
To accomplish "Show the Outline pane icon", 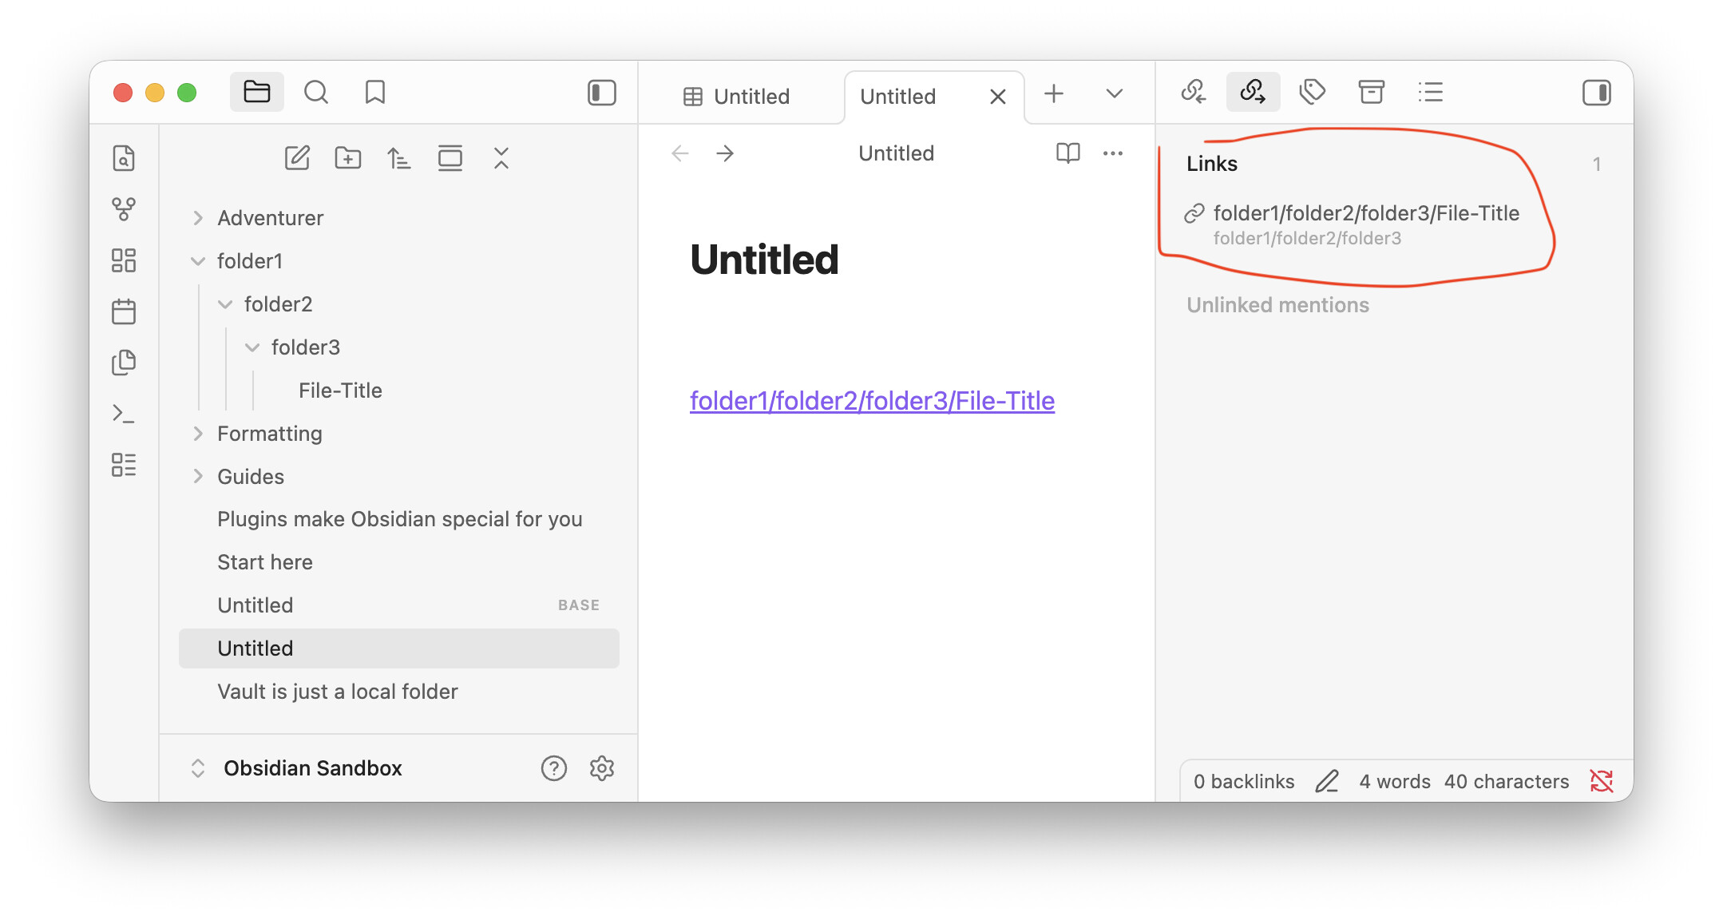I will click(x=1430, y=93).
